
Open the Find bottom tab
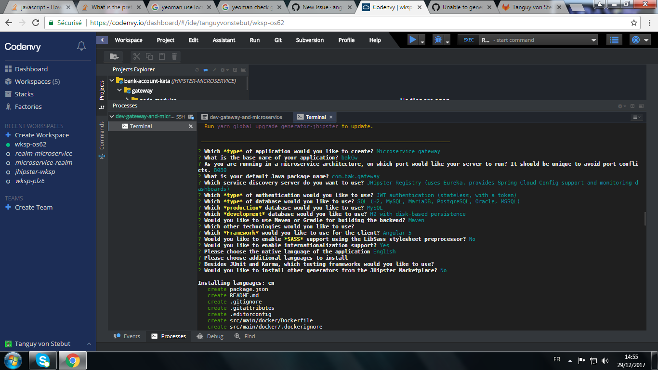click(x=245, y=336)
